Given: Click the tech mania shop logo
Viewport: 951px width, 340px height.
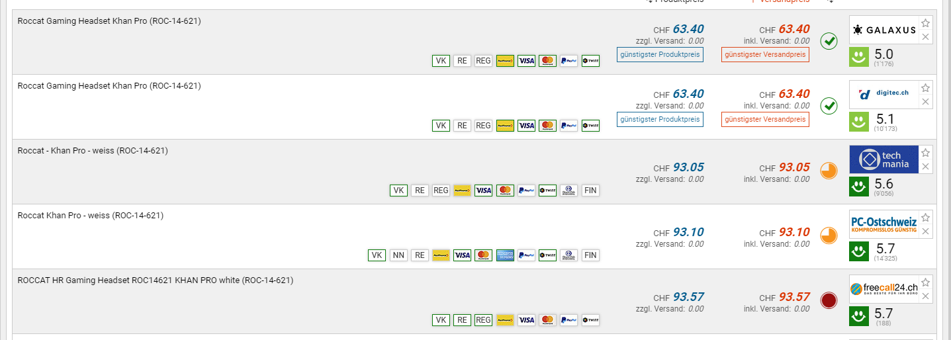Looking at the screenshot, I should [883, 159].
